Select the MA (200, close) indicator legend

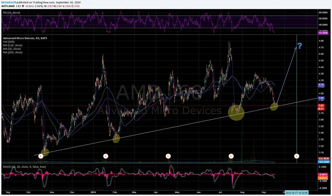point(12,52)
